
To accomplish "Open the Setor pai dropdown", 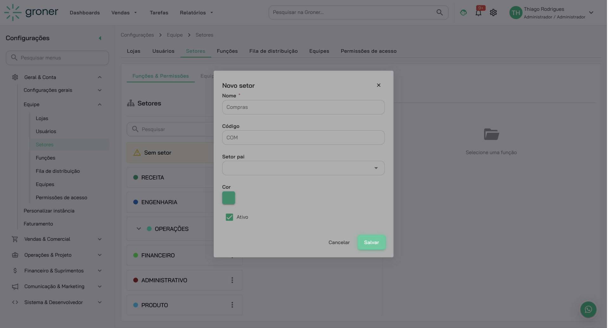I will [x=303, y=168].
